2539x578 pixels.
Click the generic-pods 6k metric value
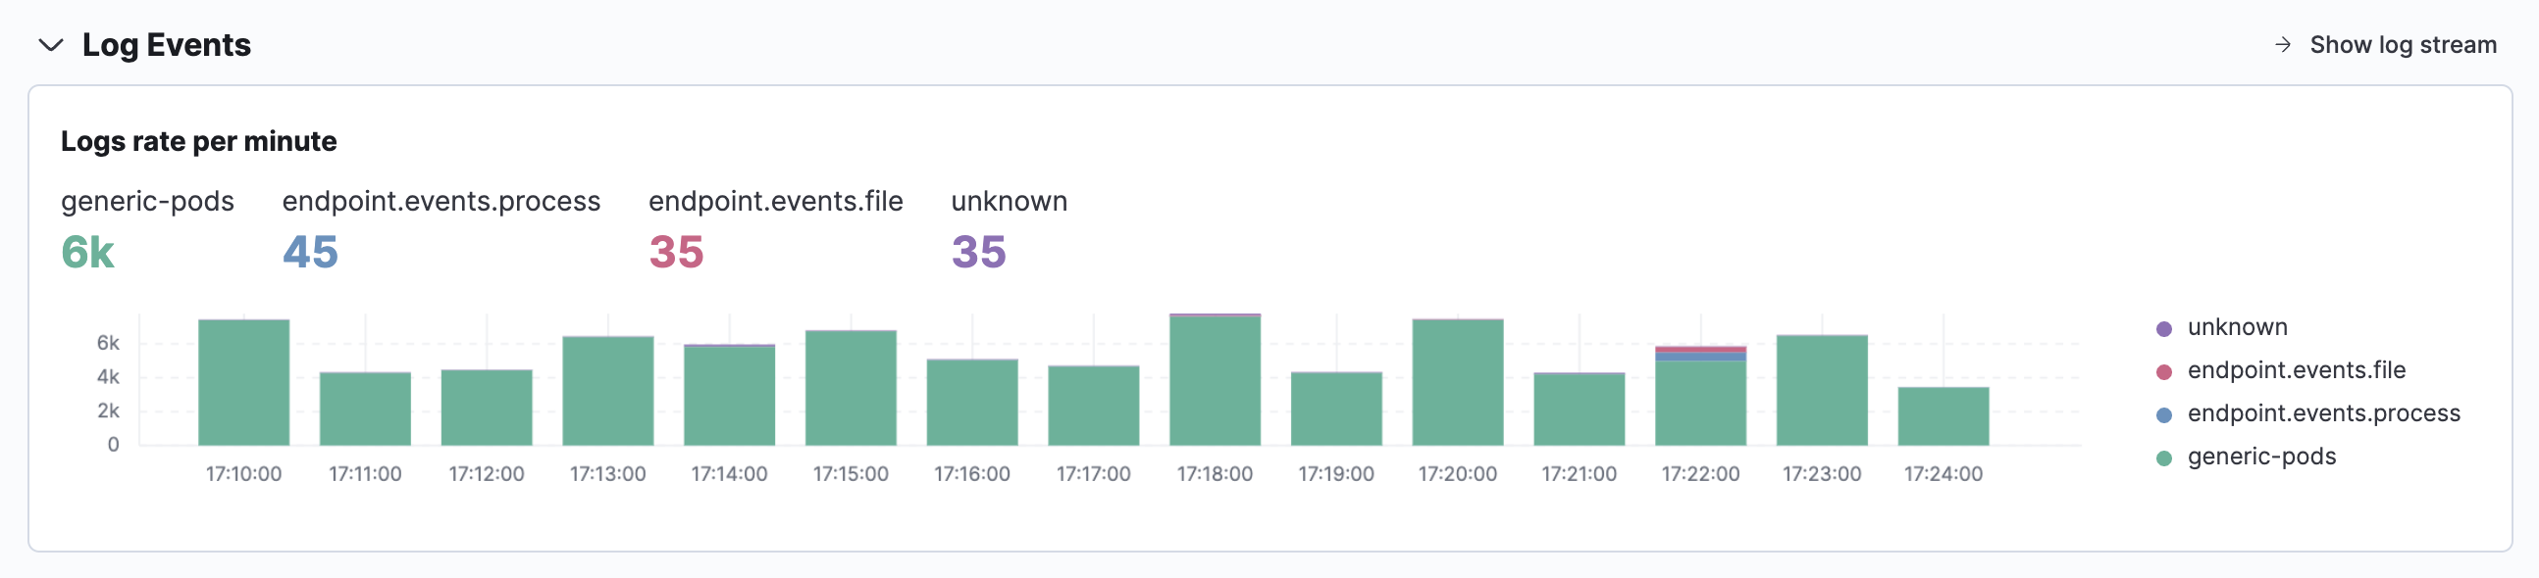(87, 253)
